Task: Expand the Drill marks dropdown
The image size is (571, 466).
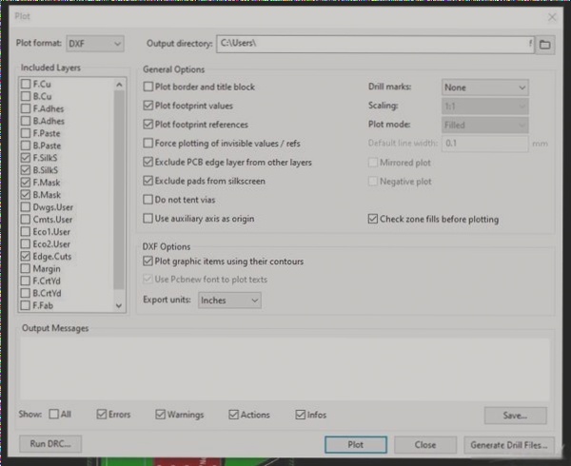Action: (x=484, y=87)
